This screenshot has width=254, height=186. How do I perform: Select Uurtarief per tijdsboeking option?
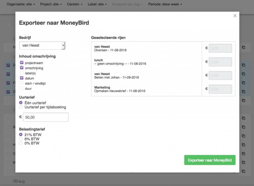(21, 107)
